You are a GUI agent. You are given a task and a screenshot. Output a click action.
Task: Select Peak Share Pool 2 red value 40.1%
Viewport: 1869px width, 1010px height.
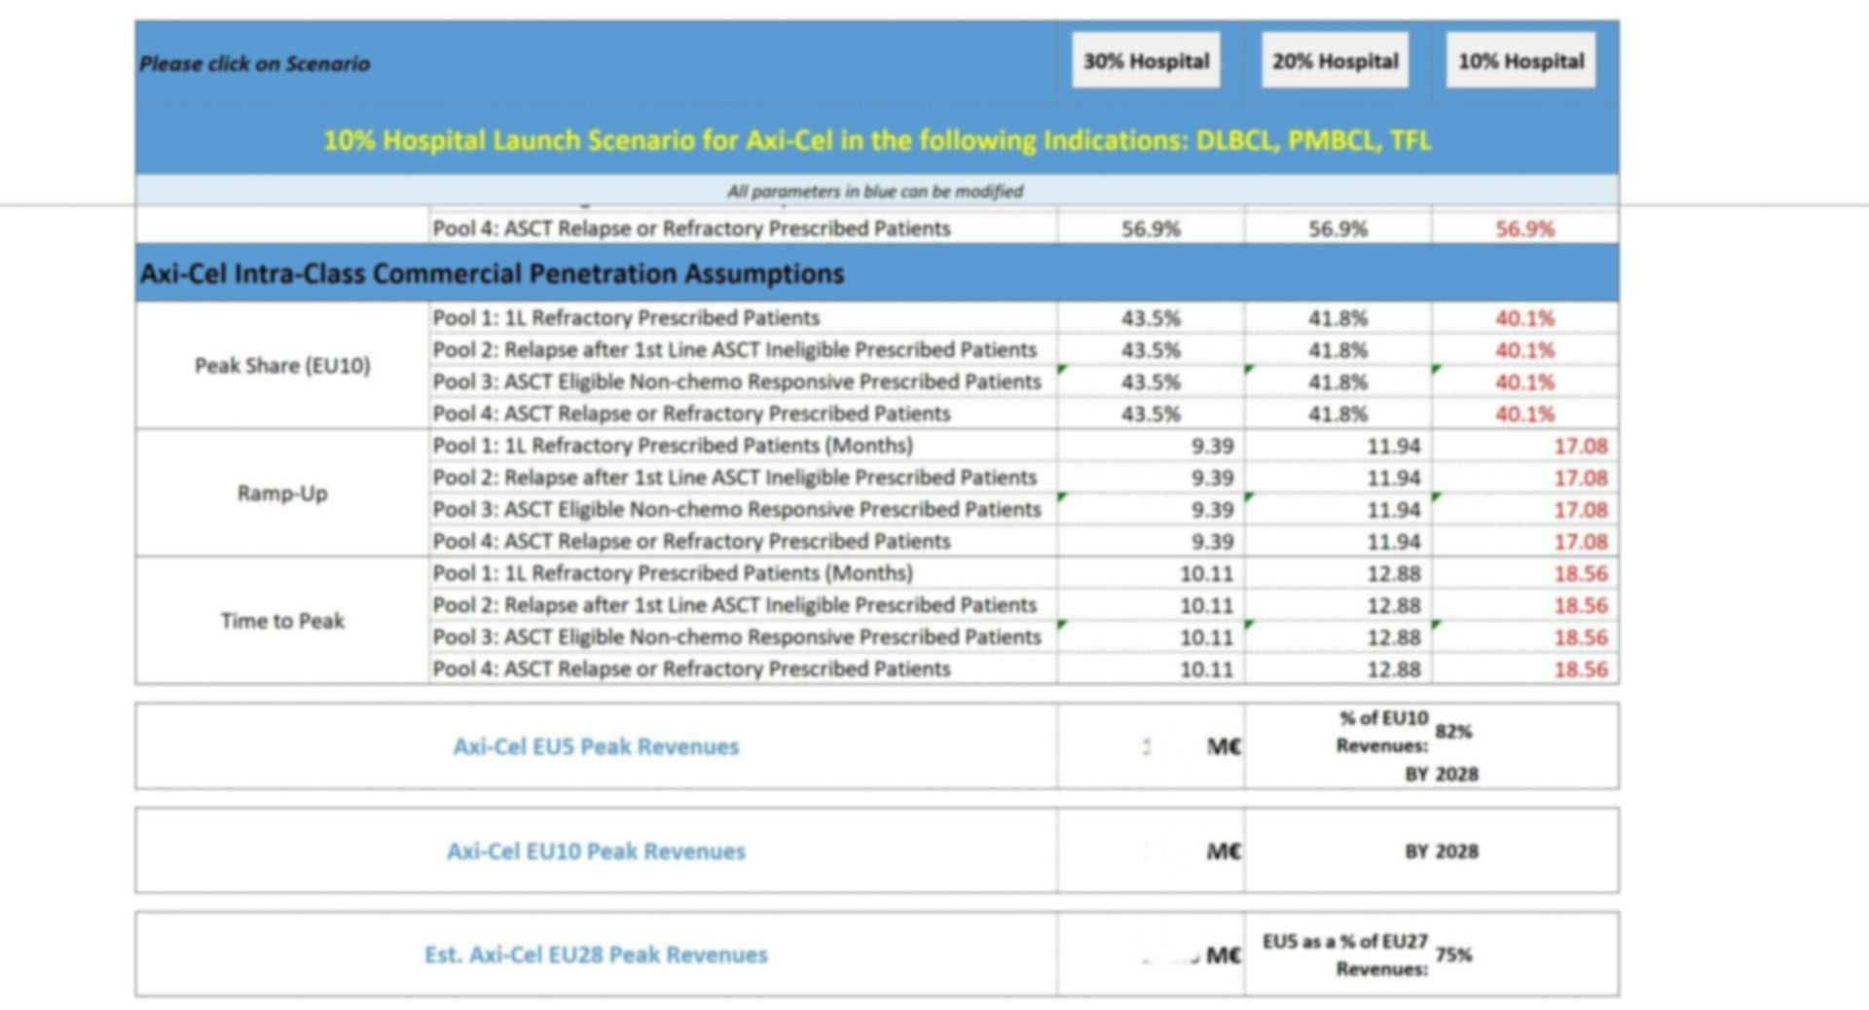(1525, 350)
